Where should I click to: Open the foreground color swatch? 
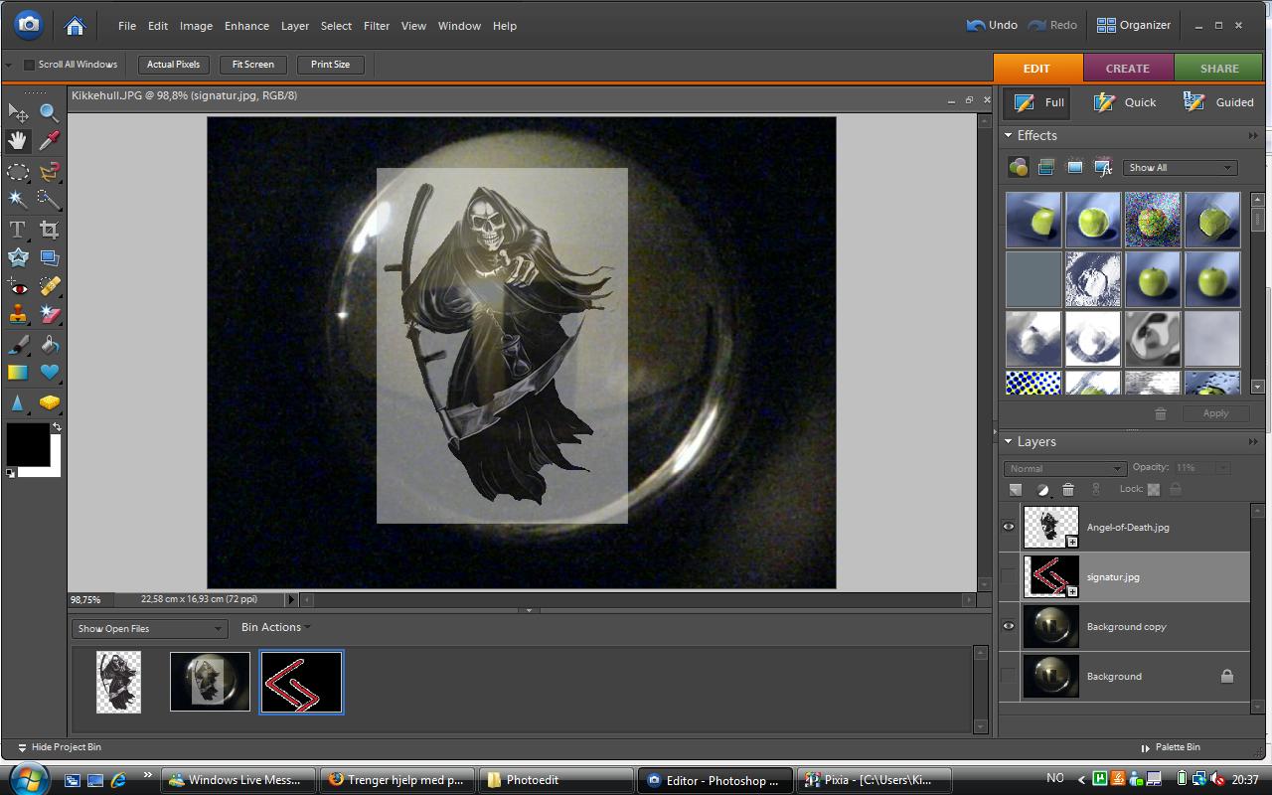pos(28,444)
